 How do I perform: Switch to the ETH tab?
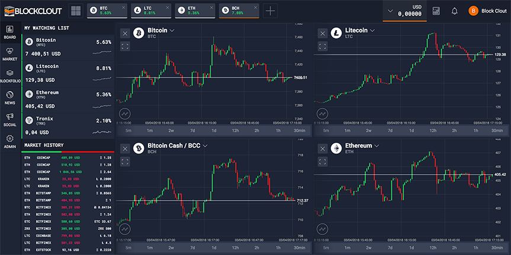coord(195,11)
